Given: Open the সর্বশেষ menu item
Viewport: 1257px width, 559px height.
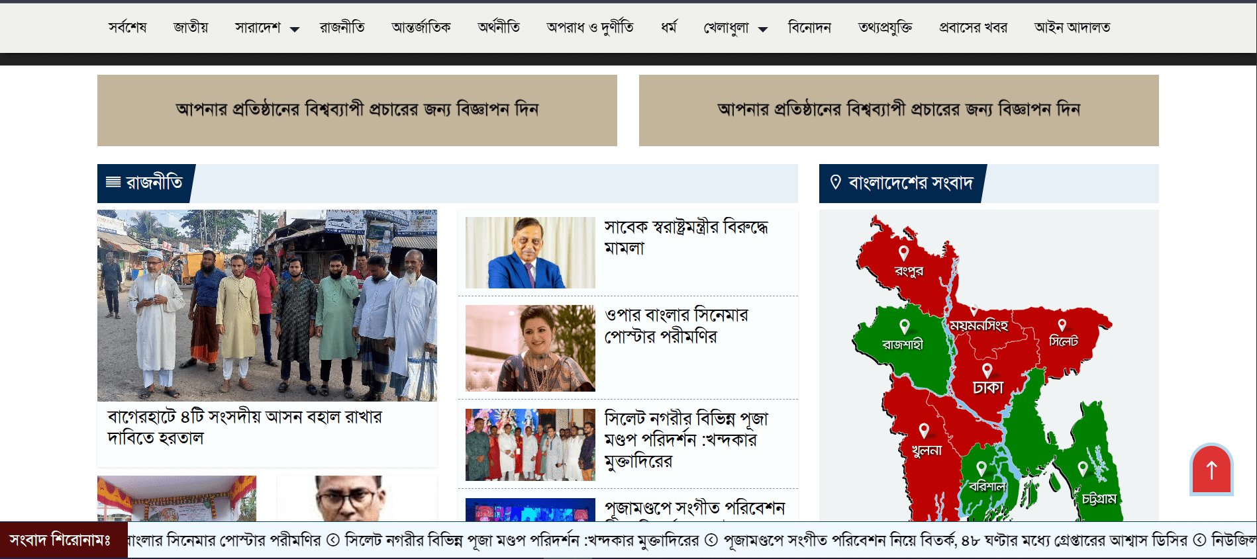Looking at the screenshot, I should (x=128, y=27).
